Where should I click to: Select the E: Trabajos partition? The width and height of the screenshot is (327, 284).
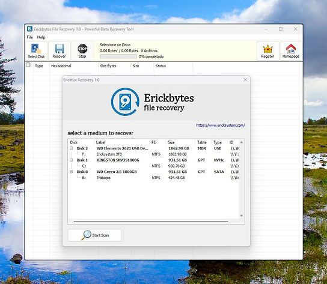(154, 178)
